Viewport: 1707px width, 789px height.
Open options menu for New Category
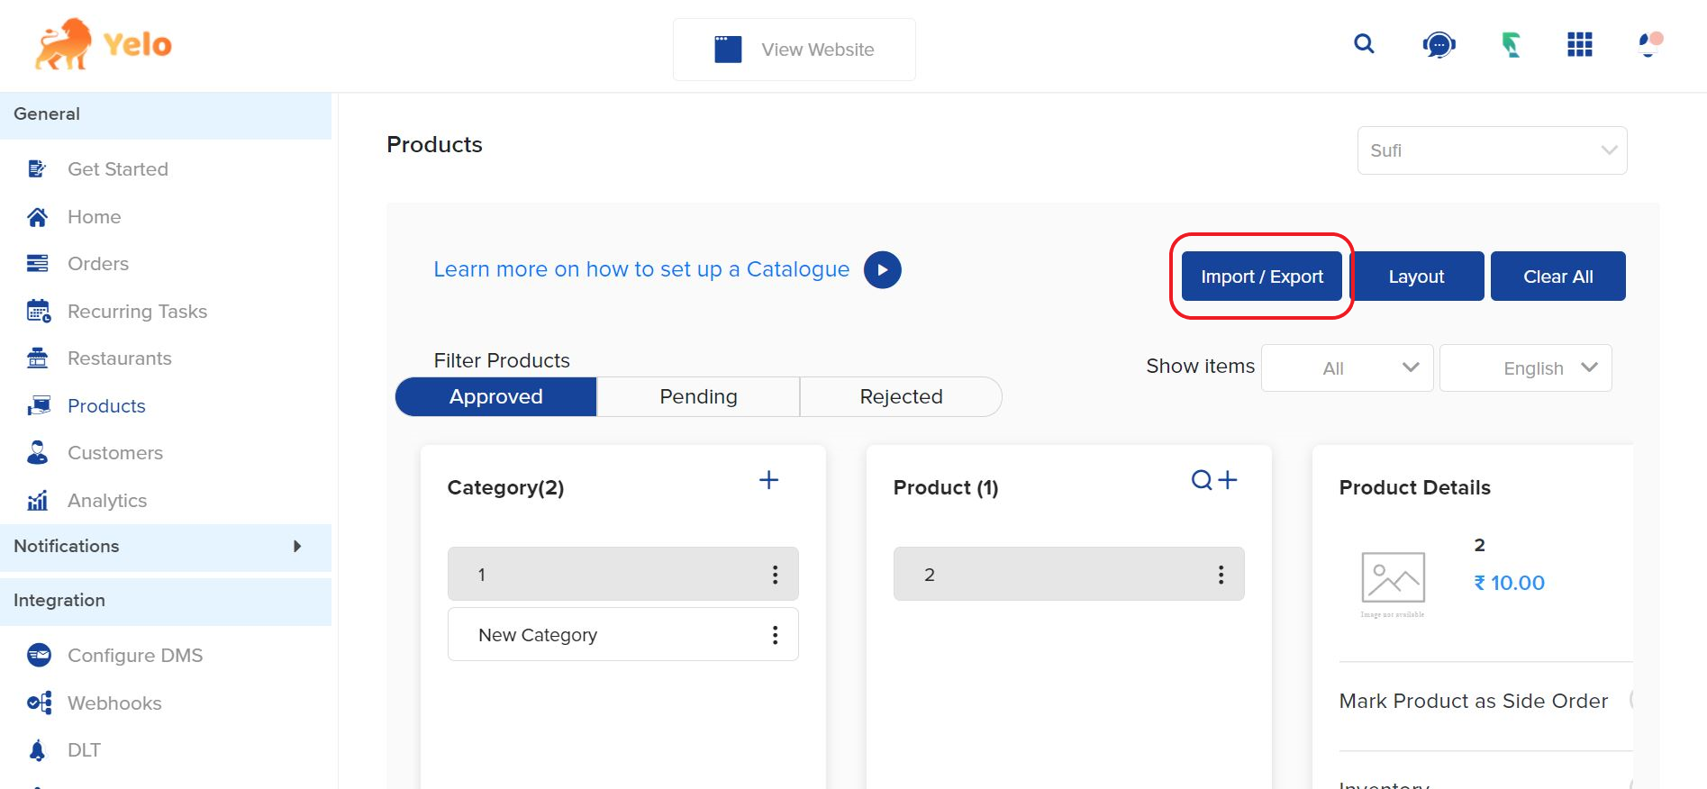(x=775, y=635)
